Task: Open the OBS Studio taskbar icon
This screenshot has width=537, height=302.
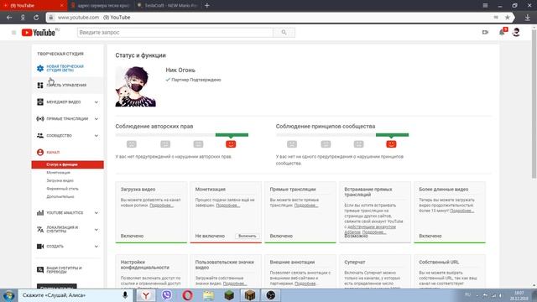Action: pyautogui.click(x=270, y=295)
